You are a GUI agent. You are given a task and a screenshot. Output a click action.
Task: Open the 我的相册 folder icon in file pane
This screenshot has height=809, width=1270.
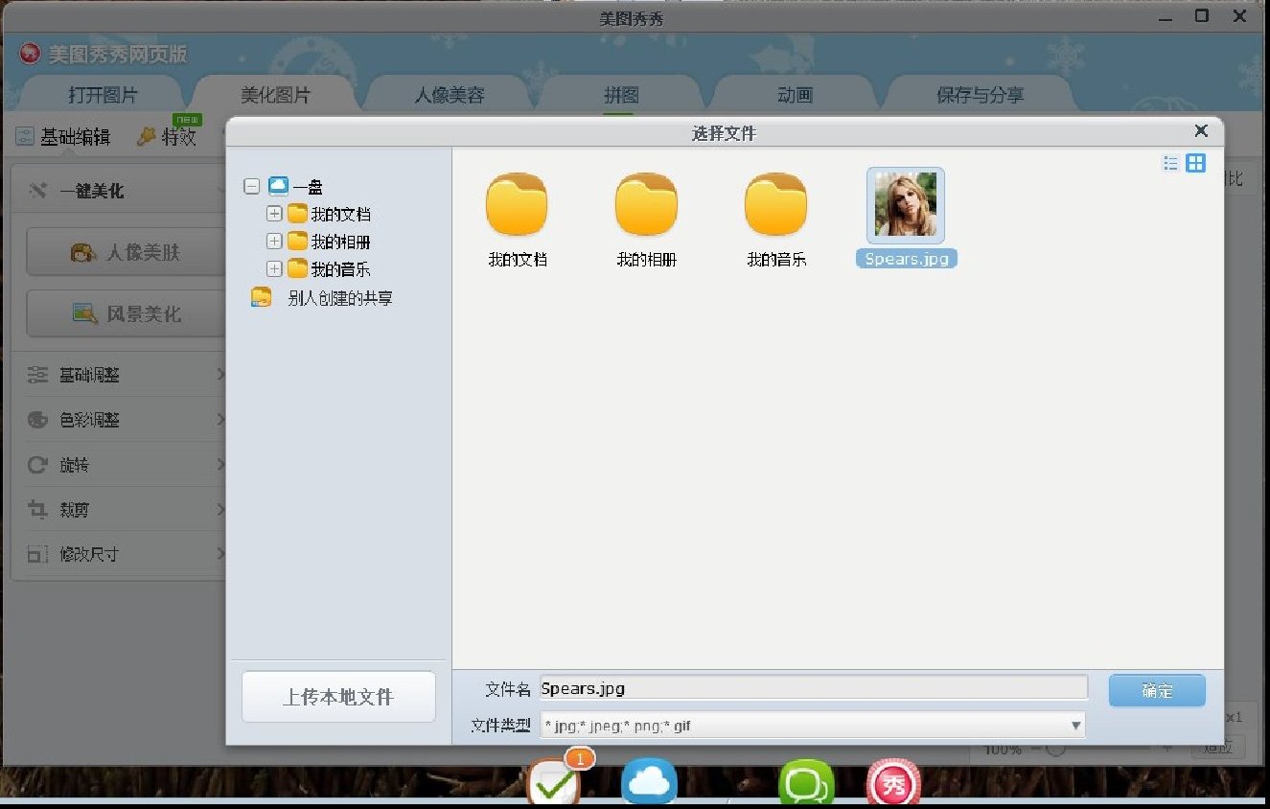646,204
